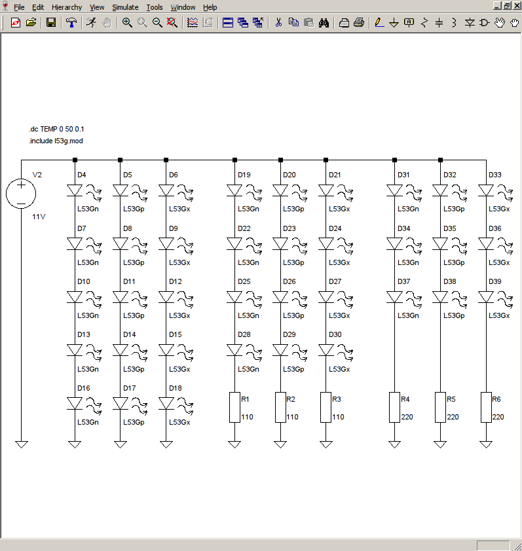The image size is (522, 551).
Task: Open the Edit menu
Action: click(38, 7)
